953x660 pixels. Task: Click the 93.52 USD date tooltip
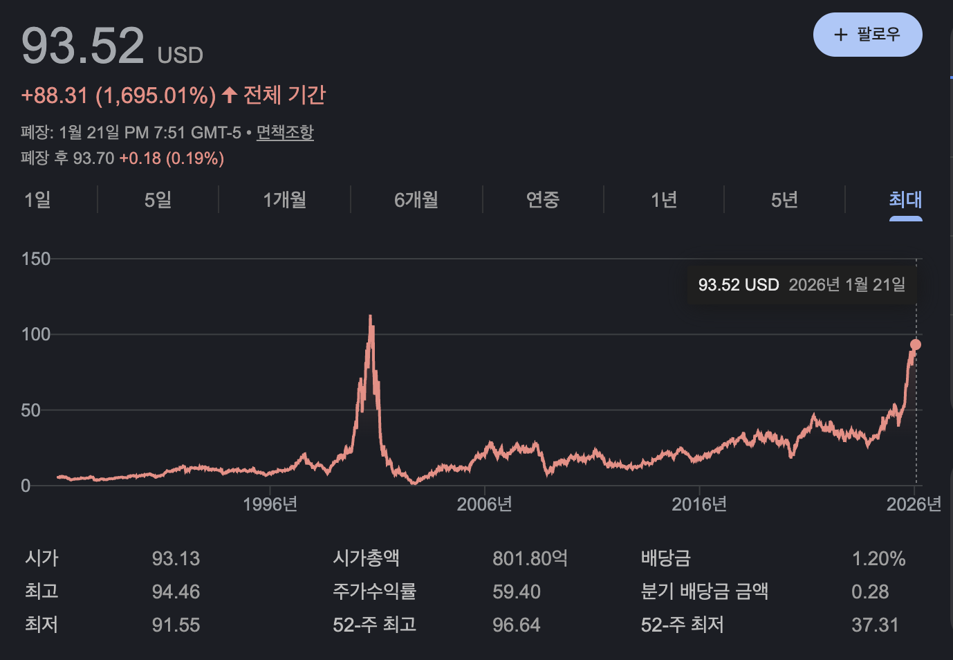[801, 285]
